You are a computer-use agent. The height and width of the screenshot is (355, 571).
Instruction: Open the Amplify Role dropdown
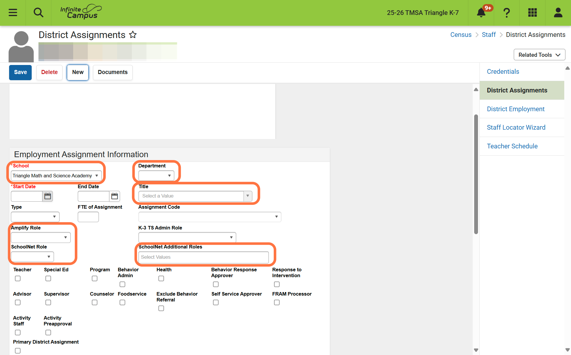coord(40,237)
